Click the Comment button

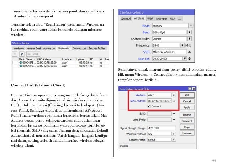[x=187, y=121]
